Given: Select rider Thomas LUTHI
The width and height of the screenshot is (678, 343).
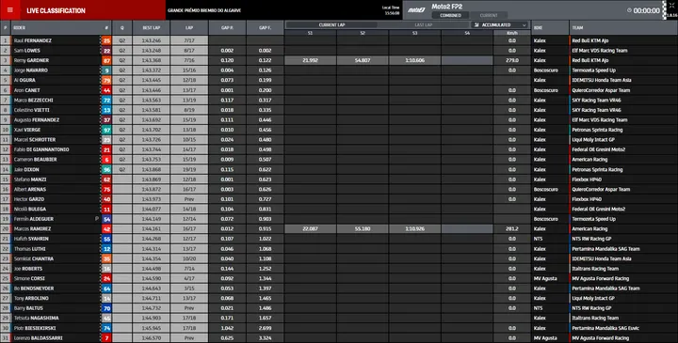Looking at the screenshot, I should [29, 249].
